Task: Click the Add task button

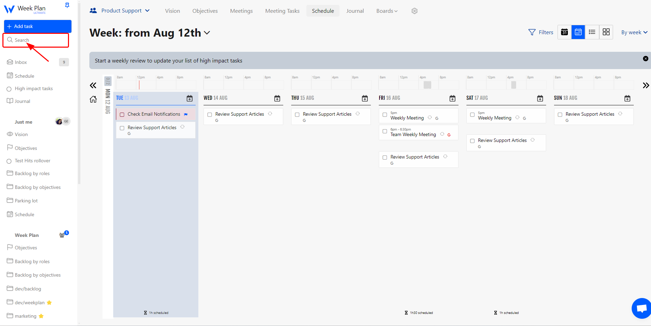Action: click(x=38, y=26)
